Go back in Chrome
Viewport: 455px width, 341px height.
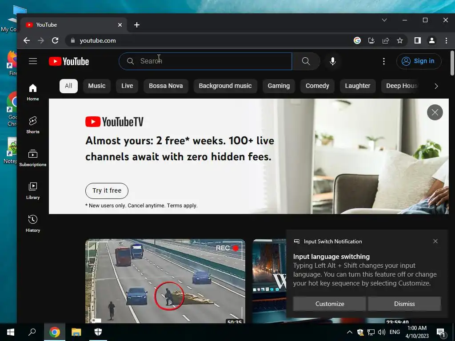click(27, 40)
